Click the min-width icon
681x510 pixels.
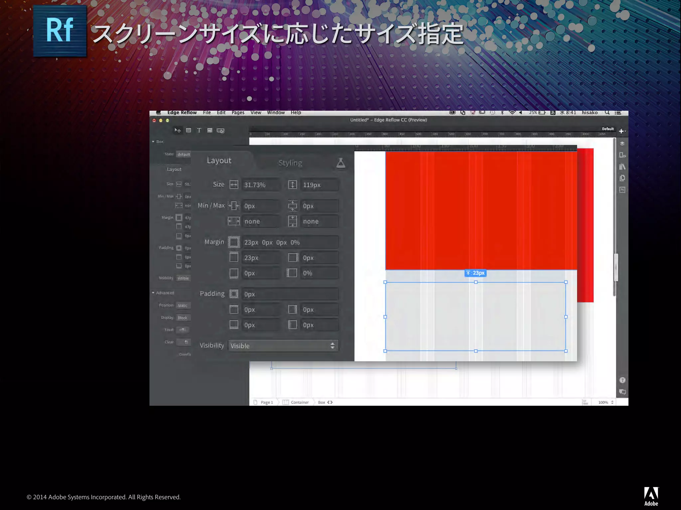(x=234, y=206)
